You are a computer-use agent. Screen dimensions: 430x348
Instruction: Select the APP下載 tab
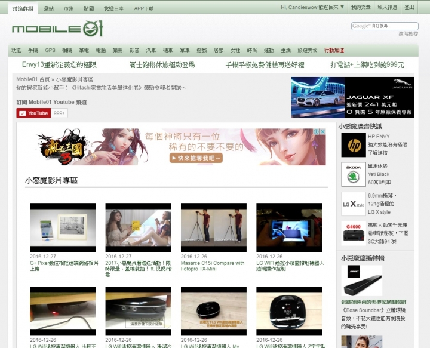(144, 8)
